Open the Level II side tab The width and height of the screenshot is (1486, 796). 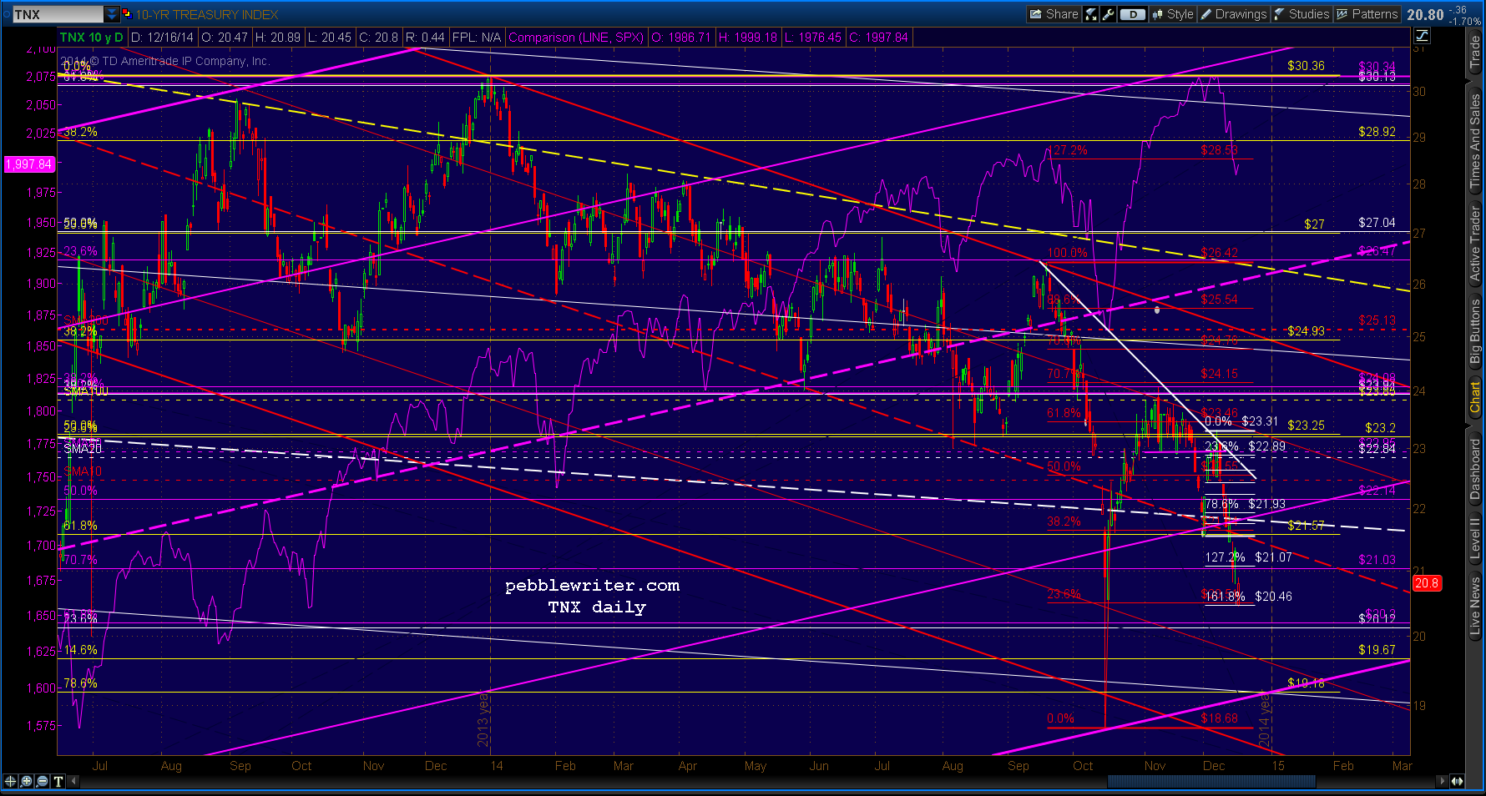coord(1475,540)
